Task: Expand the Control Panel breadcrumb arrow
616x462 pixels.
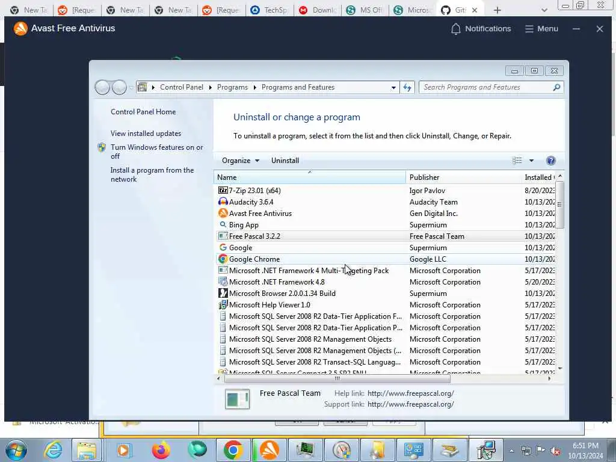Action: pos(210,87)
